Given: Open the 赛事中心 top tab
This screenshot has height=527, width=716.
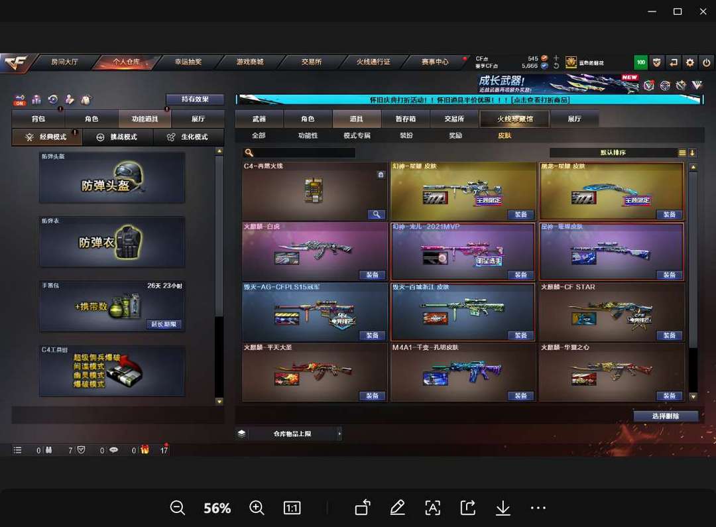Looking at the screenshot, I should click(x=435, y=62).
